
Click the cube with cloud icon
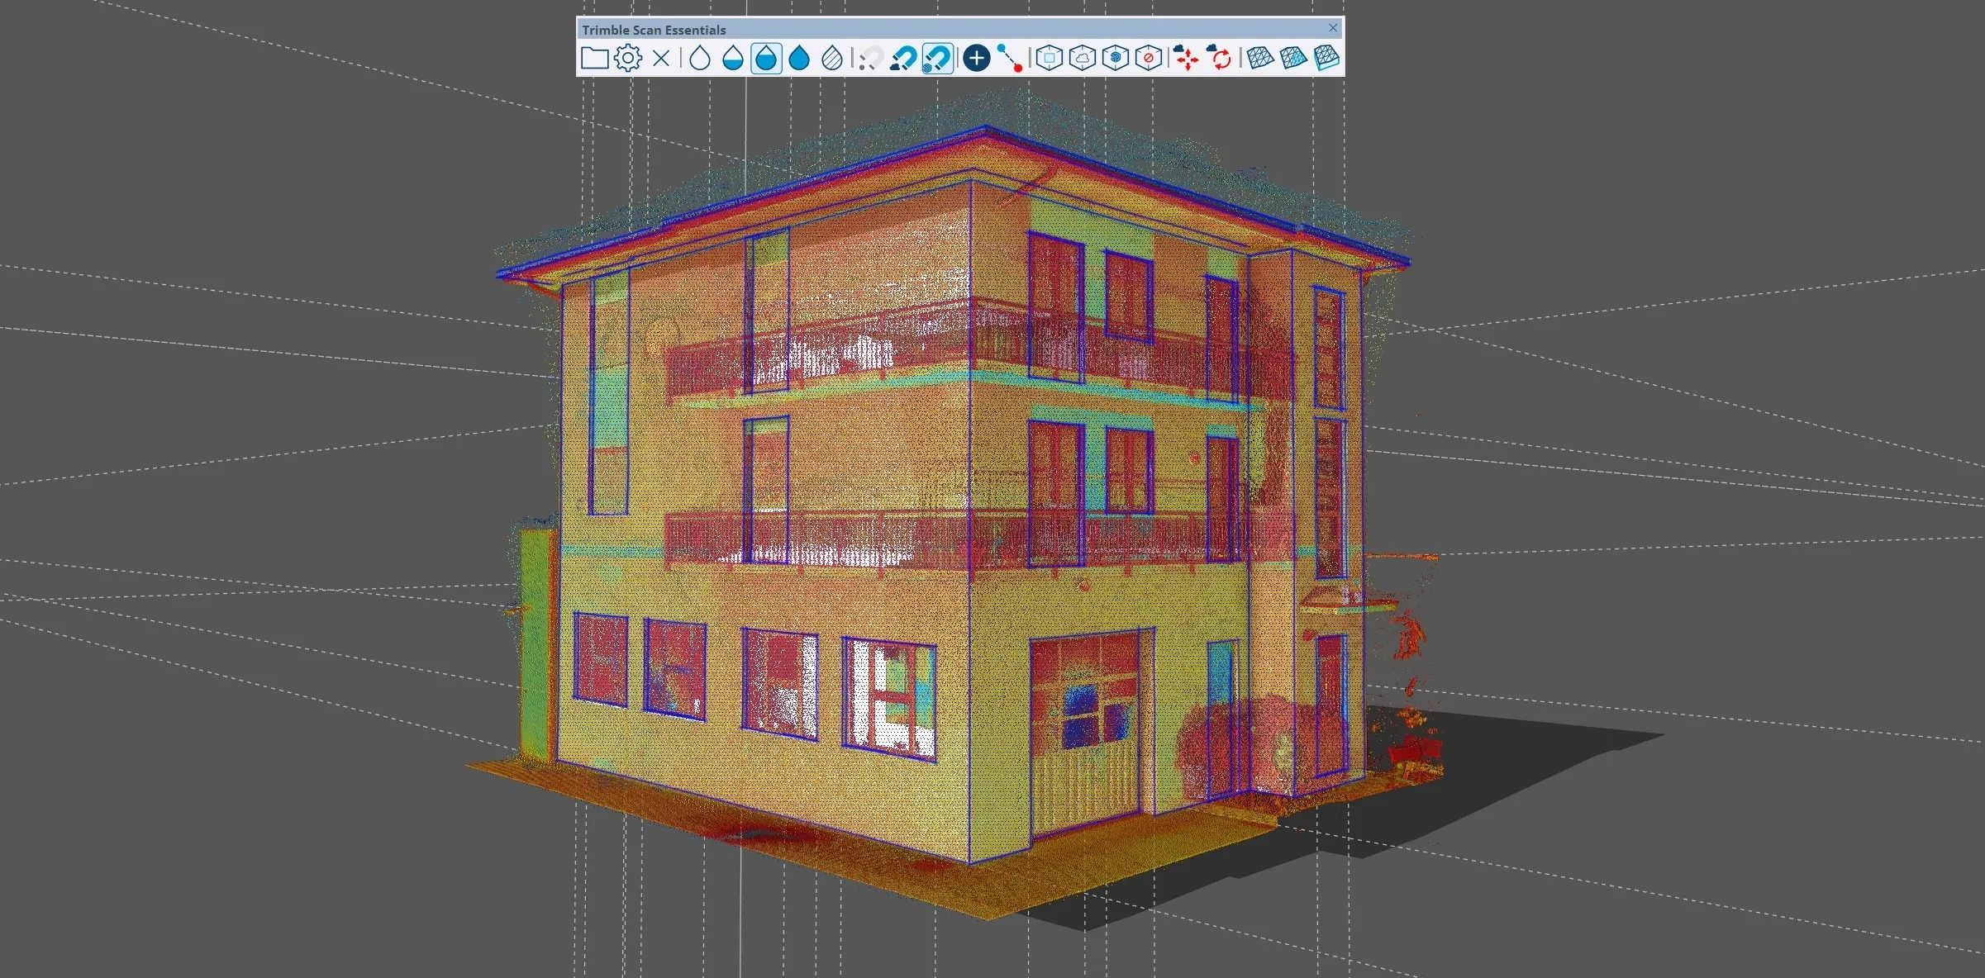point(1082,59)
